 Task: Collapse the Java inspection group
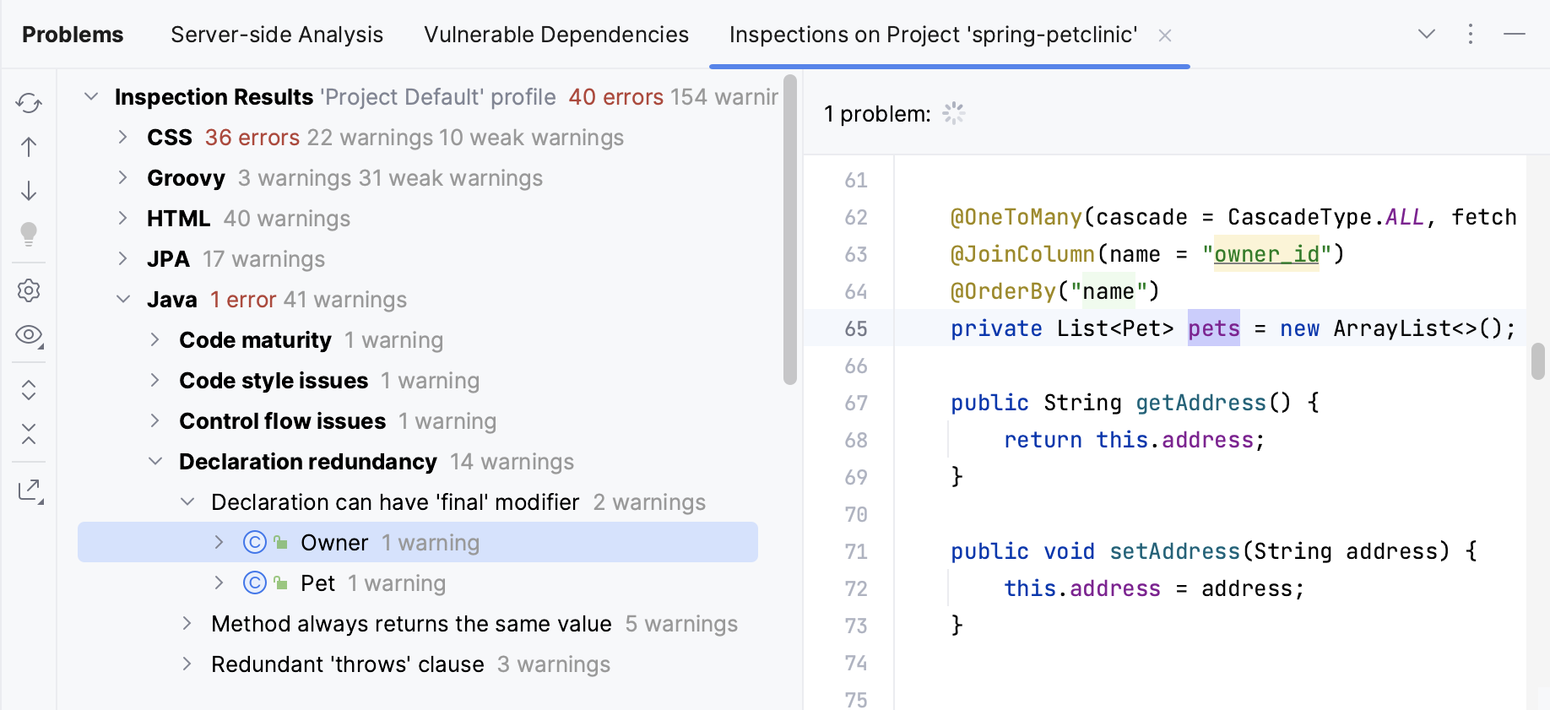click(123, 299)
